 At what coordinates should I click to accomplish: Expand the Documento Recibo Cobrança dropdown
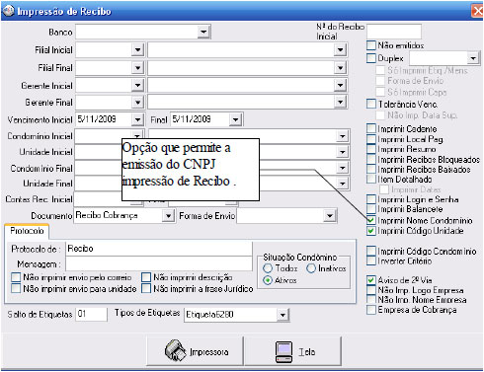(x=168, y=216)
